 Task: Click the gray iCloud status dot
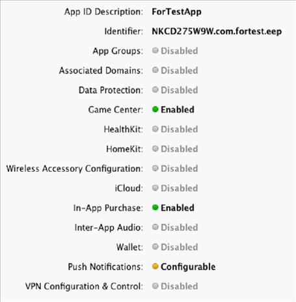(x=155, y=187)
